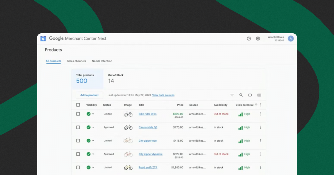Open the table header three-dot menu
The image size is (334, 175).
tap(261, 105)
